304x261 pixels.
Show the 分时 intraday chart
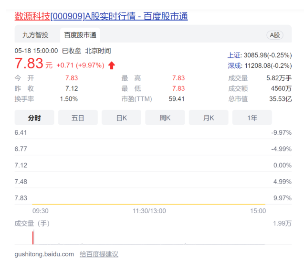coord(34,118)
